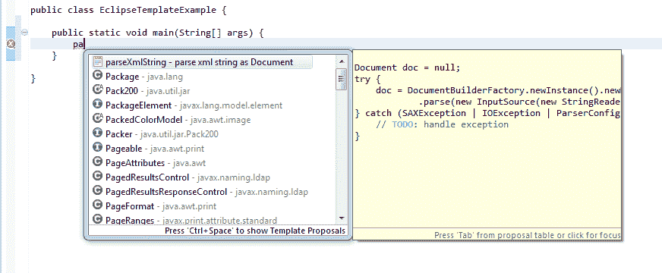Select the PageFormat java.awt.print entry
This screenshot has width=662, height=273.
[x=155, y=206]
